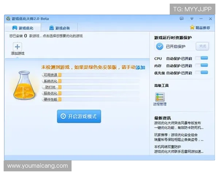Screen dimensions: 219x175
Task: Switch to the 游戏必备 tab
Action: (x=59, y=28)
